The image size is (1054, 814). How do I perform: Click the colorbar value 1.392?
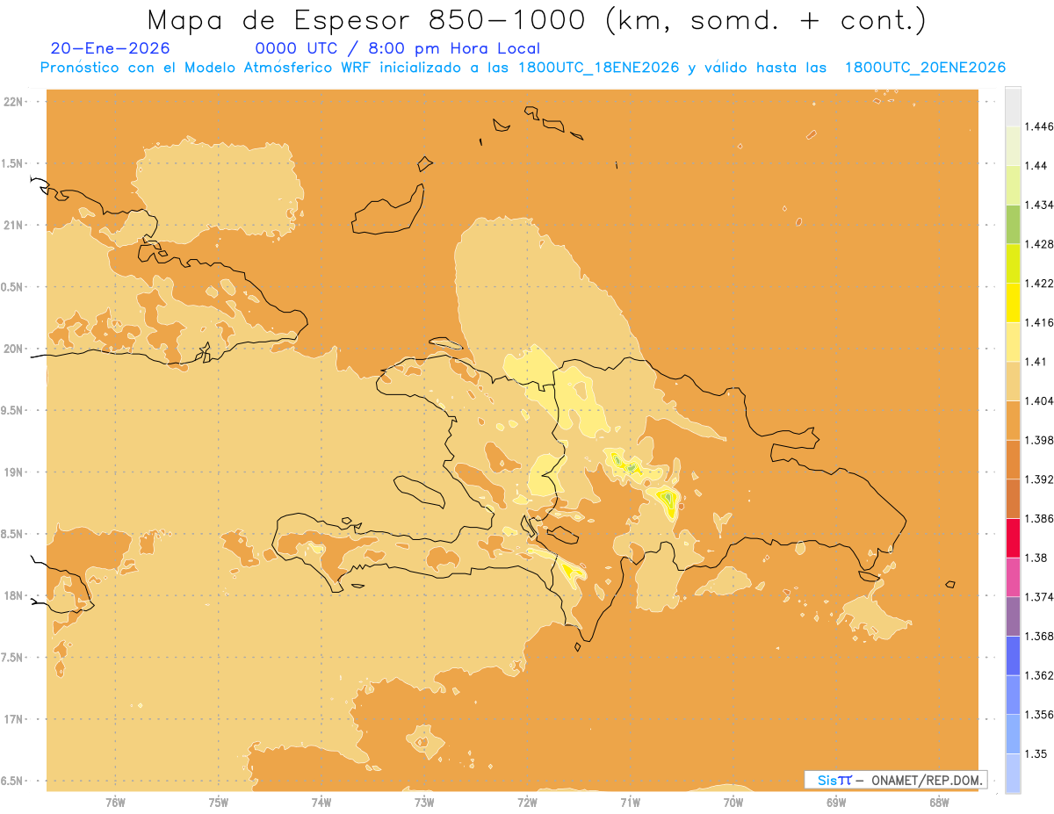click(x=1040, y=479)
